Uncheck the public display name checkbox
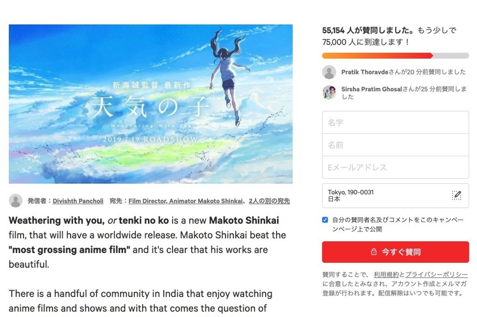The image size is (477, 317). pyautogui.click(x=325, y=220)
